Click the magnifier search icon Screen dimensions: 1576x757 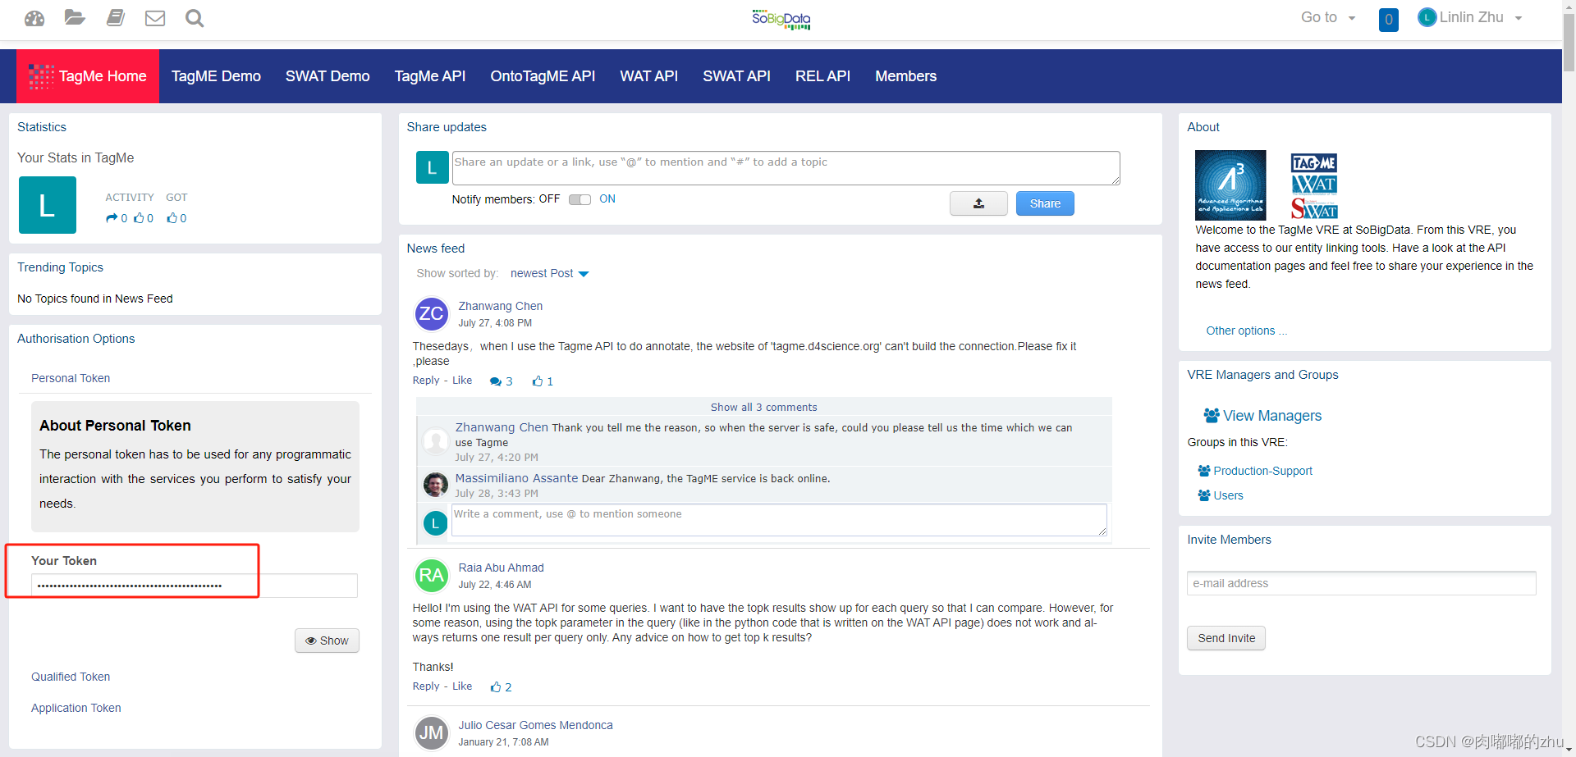tap(195, 18)
